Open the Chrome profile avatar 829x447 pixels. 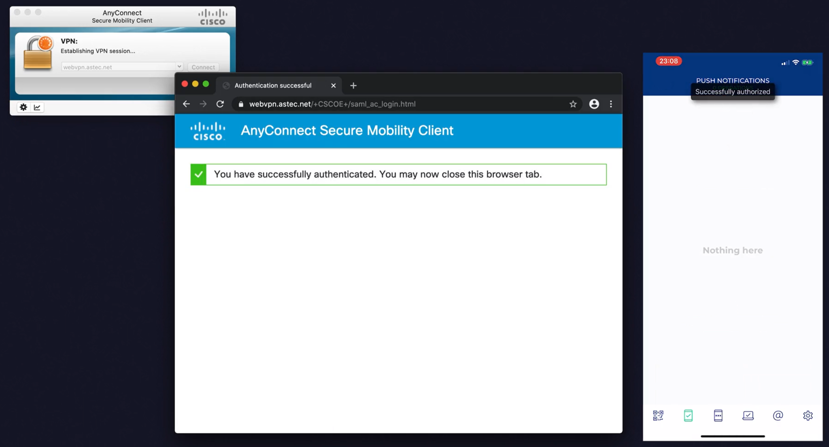tap(594, 104)
